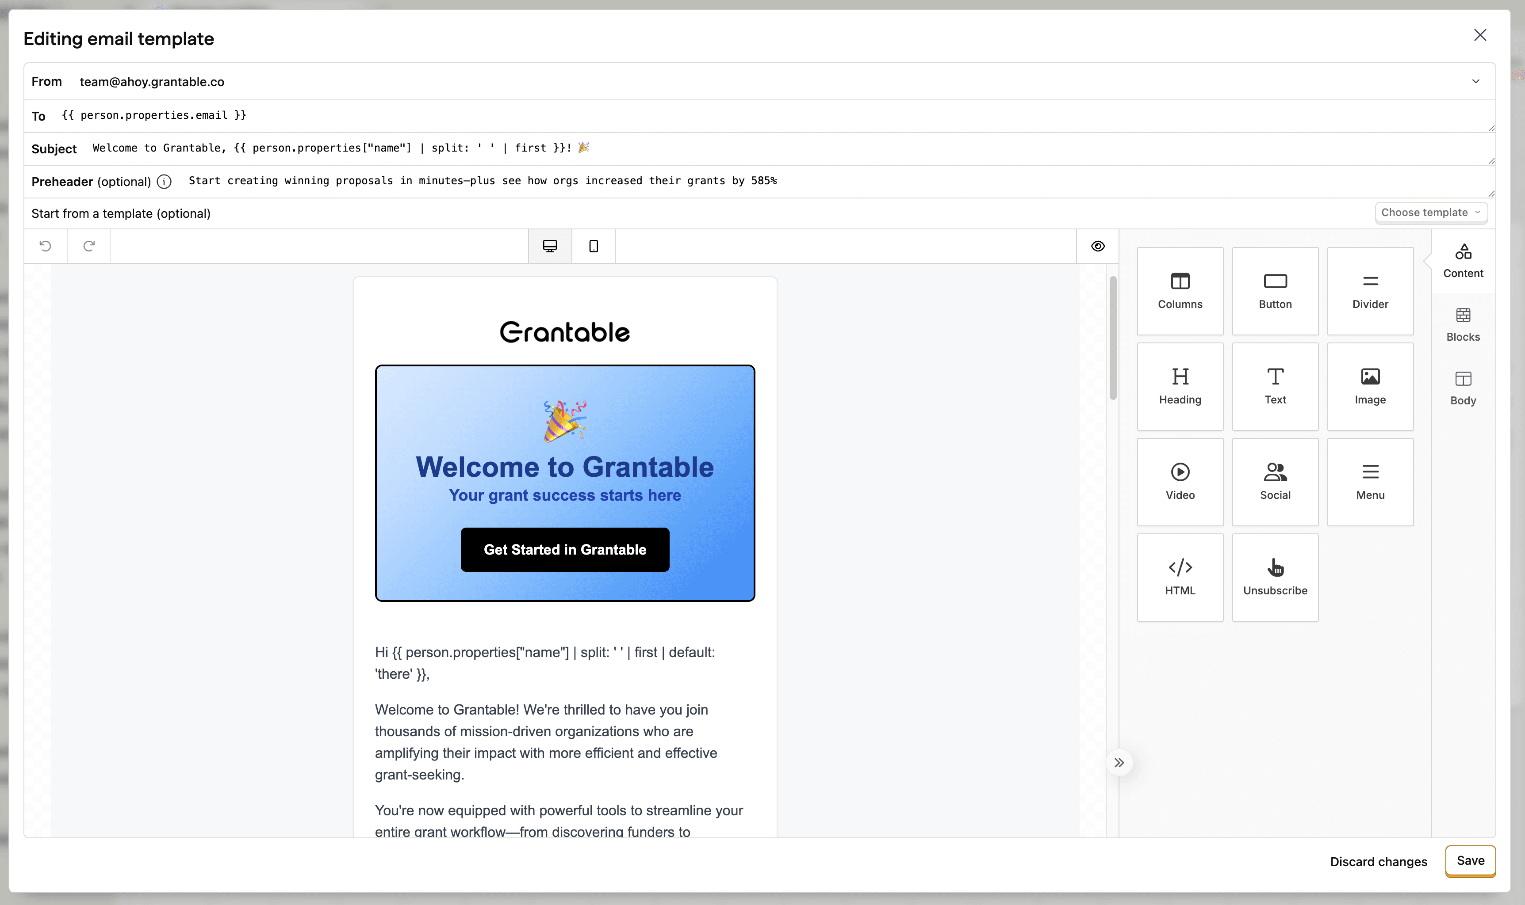Add an Image block to the template
This screenshot has height=905, width=1525.
point(1370,386)
